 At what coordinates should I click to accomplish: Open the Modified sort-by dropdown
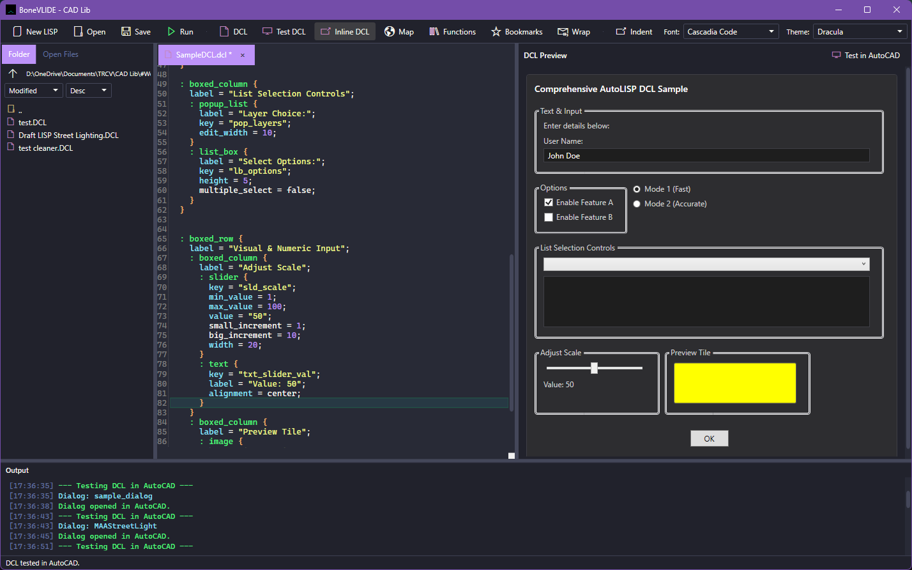33,91
